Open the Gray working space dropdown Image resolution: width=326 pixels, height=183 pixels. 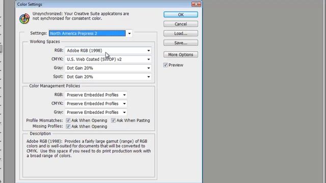coord(108,68)
